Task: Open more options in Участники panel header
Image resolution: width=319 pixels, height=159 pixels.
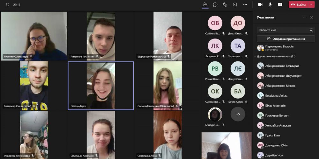Action: point(305,17)
